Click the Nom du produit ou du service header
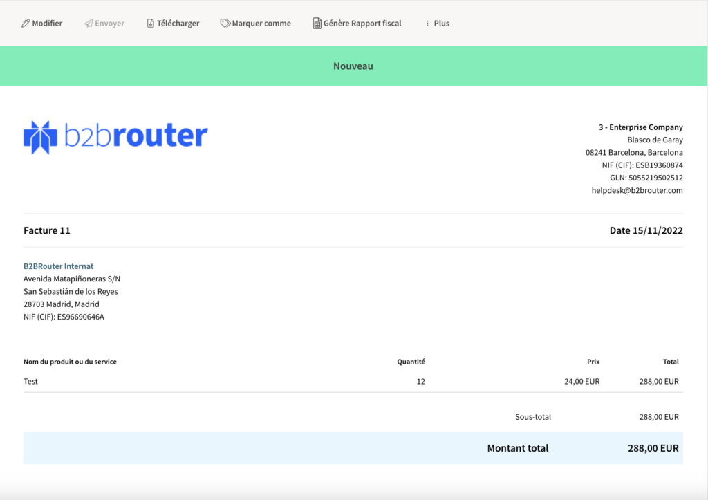Viewport: 708px width, 500px height. [70, 361]
